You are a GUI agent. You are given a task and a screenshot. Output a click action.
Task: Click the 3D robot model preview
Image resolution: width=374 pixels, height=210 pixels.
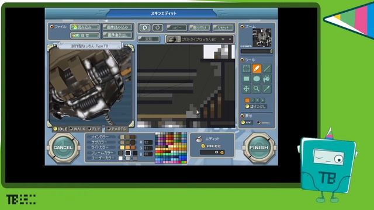[91, 86]
